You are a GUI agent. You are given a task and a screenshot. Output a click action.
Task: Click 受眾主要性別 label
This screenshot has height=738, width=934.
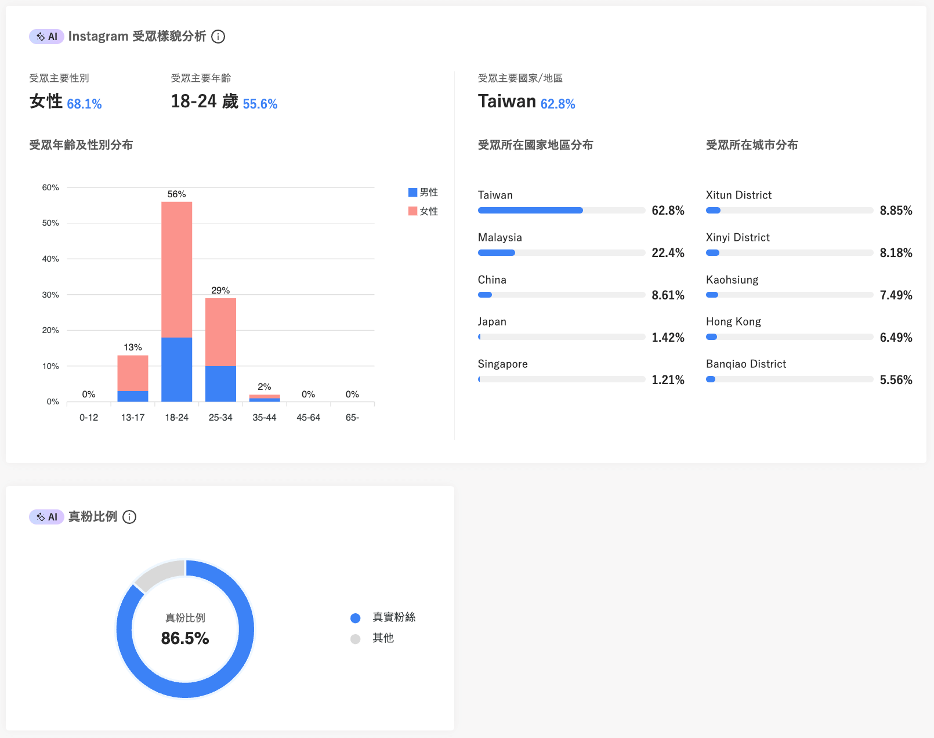[x=59, y=78]
